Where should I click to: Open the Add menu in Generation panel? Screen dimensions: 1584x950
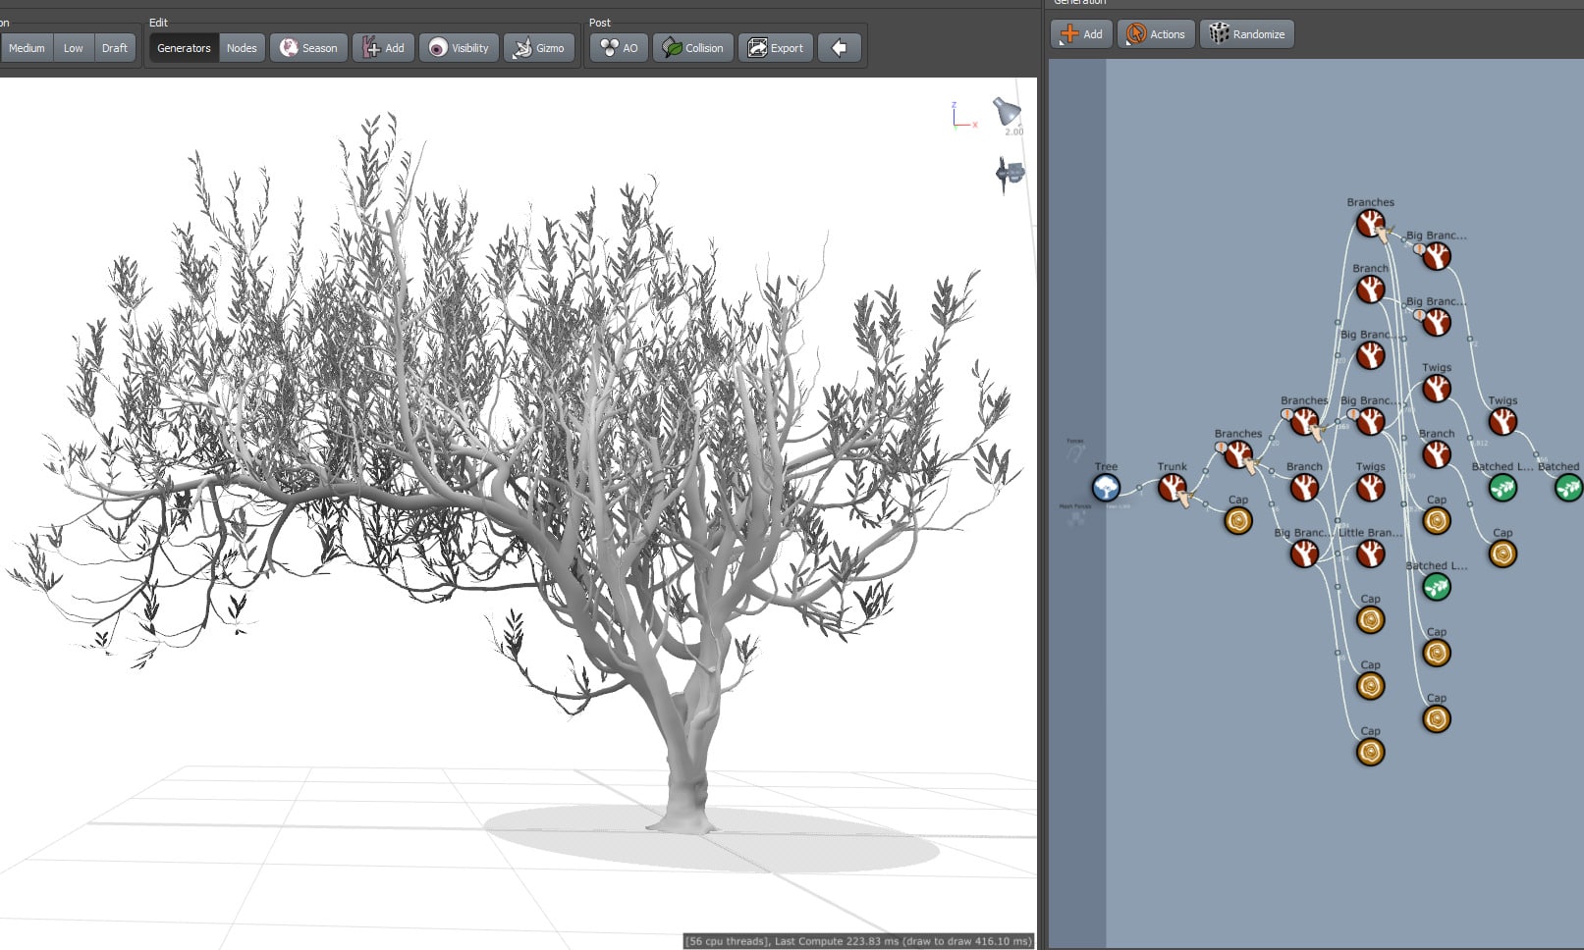1081,34
